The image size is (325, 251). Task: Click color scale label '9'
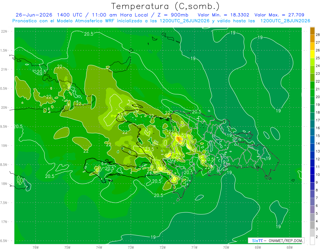tap(317, 182)
